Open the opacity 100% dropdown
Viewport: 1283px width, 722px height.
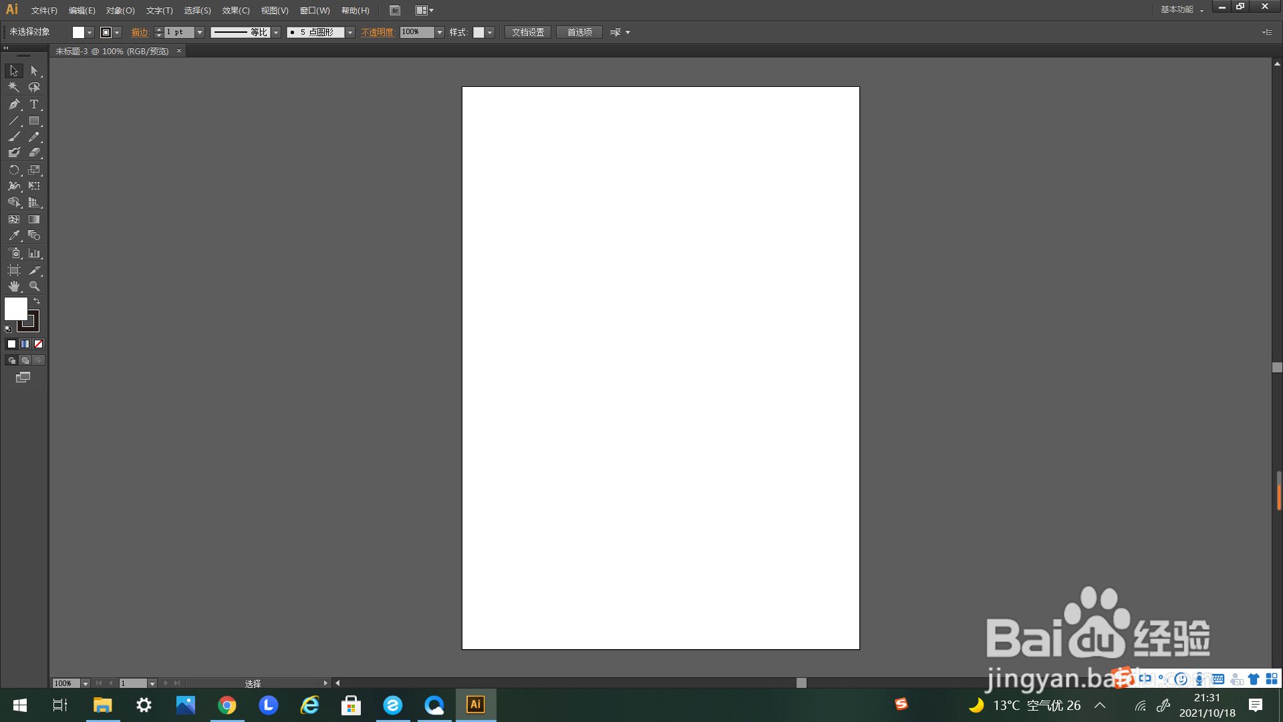tap(440, 32)
